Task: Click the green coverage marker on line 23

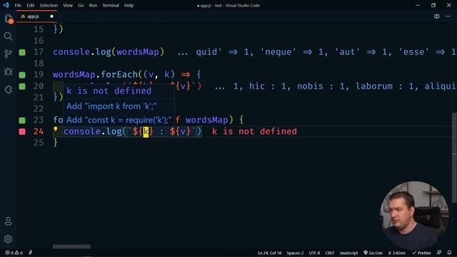Action: [x=22, y=120]
